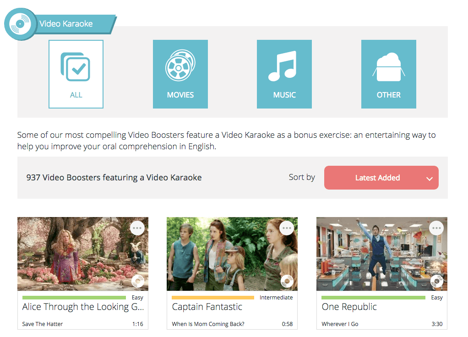This screenshot has height=337, width=468.
Task: Click the green Easy level bar on Alice card
Action: tap(74, 298)
